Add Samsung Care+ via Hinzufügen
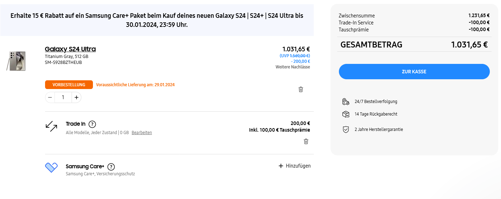The width and height of the screenshot is (501, 199). coord(295,166)
